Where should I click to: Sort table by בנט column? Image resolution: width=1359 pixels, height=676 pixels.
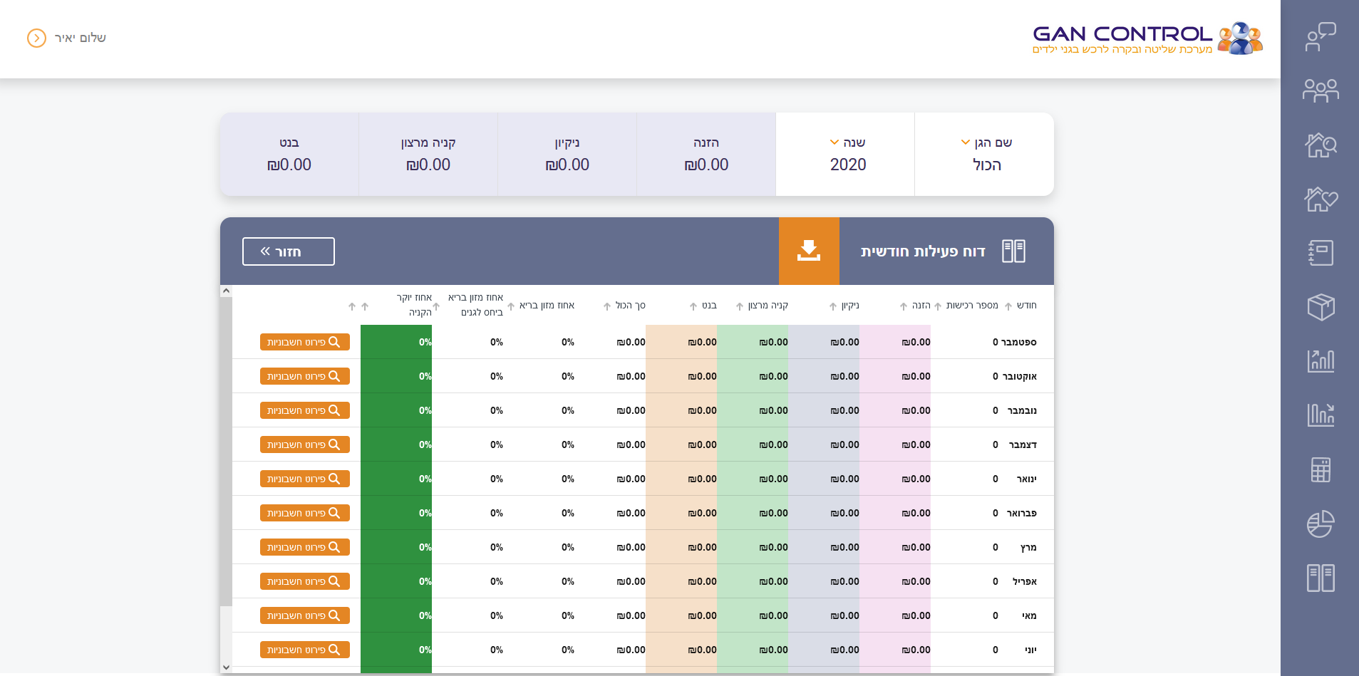point(693,306)
